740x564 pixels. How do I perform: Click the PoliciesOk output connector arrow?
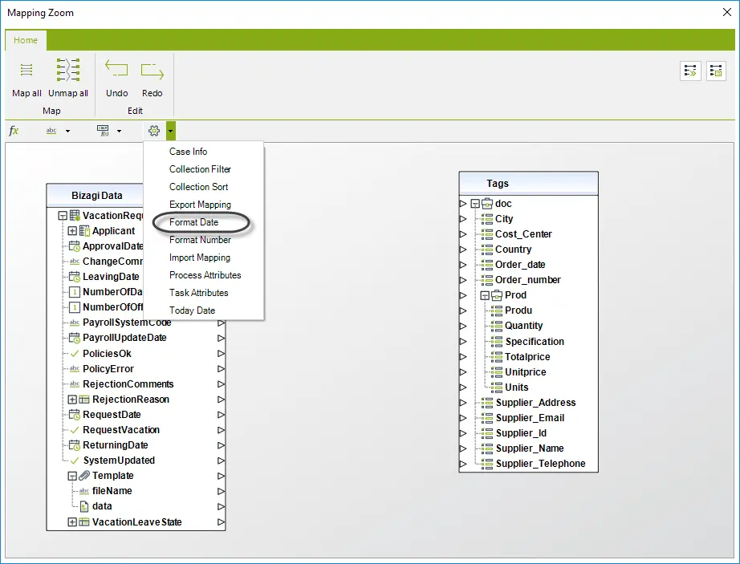pos(221,353)
